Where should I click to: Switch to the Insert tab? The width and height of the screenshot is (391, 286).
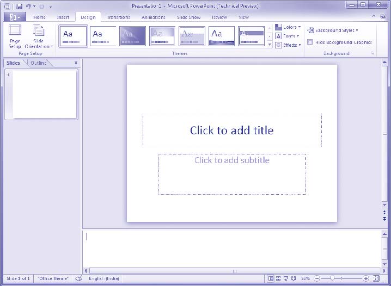coord(63,17)
